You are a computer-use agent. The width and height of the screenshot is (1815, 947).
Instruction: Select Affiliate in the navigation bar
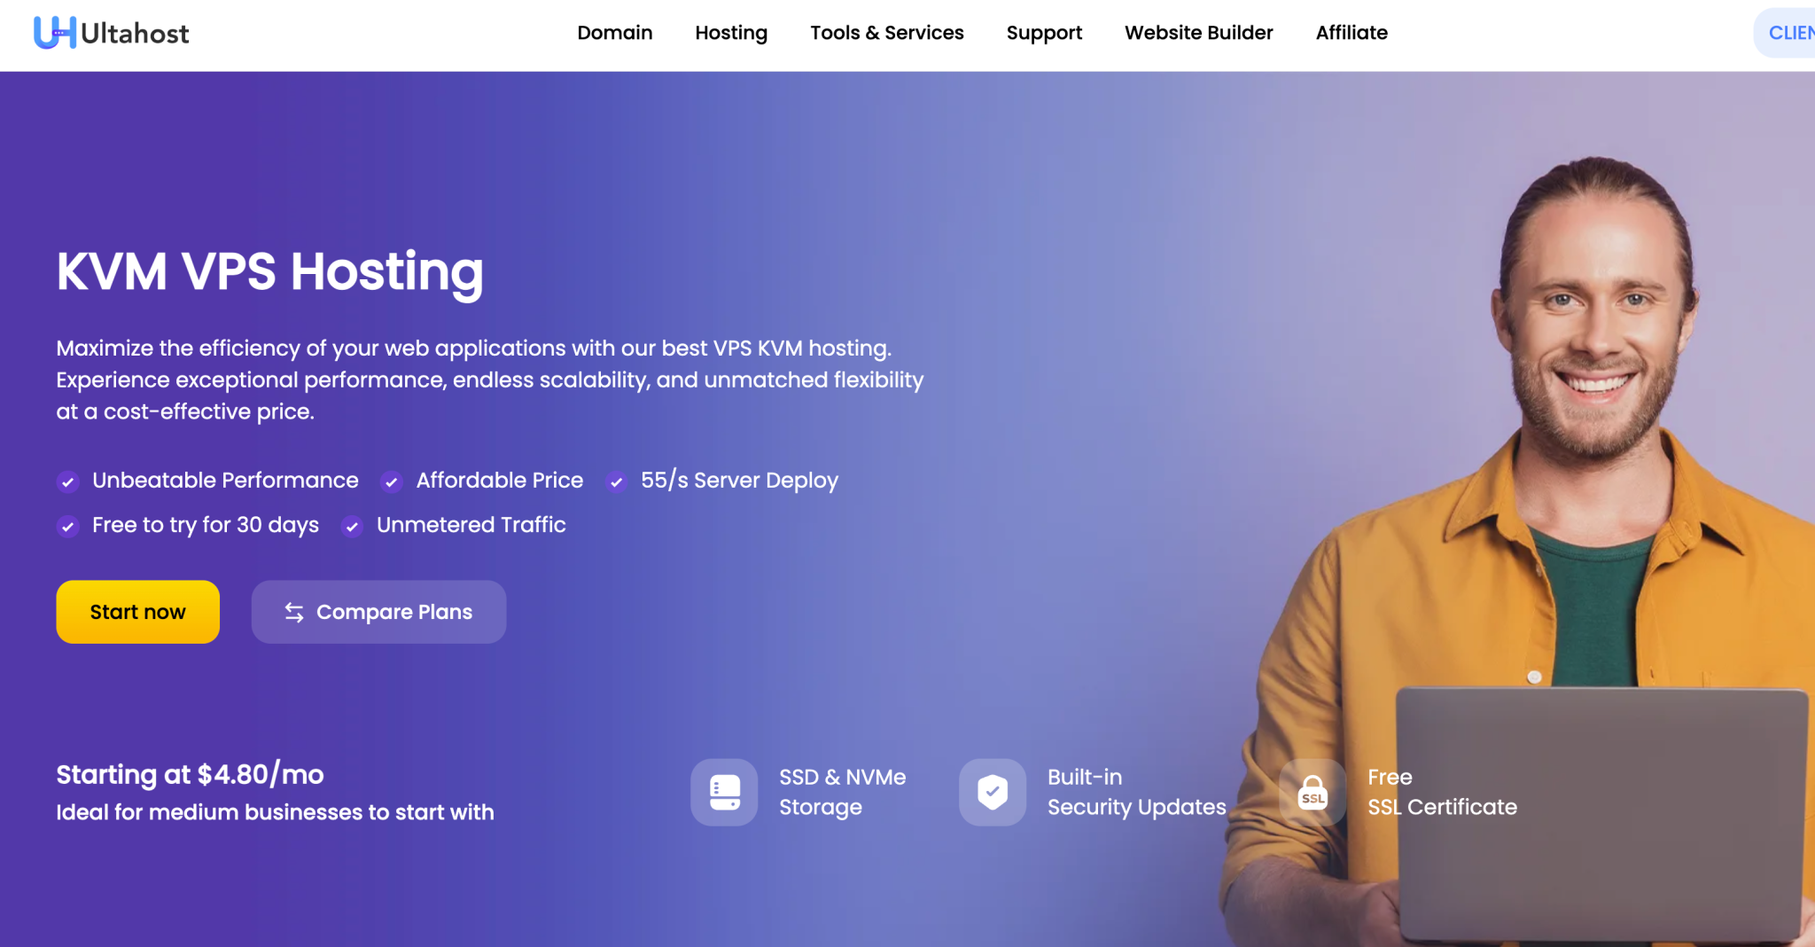tap(1351, 33)
